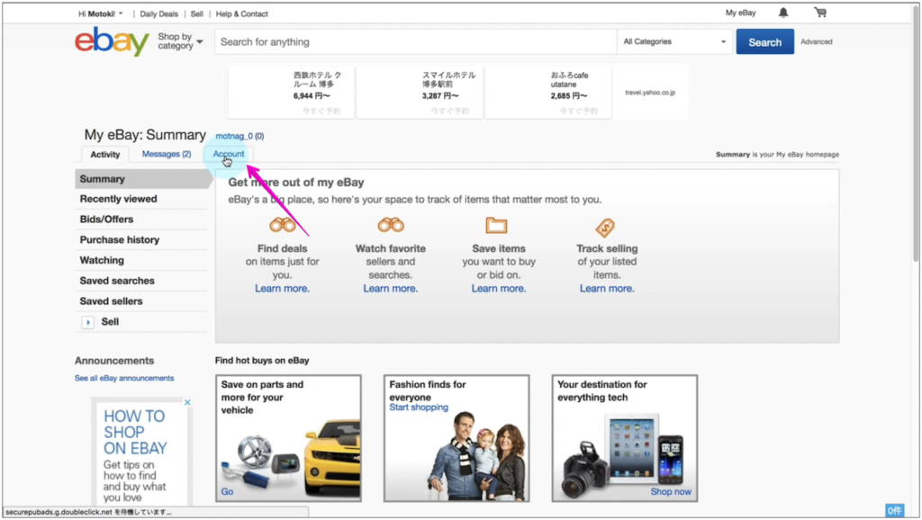This screenshot has height=520, width=922.
Task: Click the 6,944 円 hotel ad card
Action: pyautogui.click(x=291, y=93)
